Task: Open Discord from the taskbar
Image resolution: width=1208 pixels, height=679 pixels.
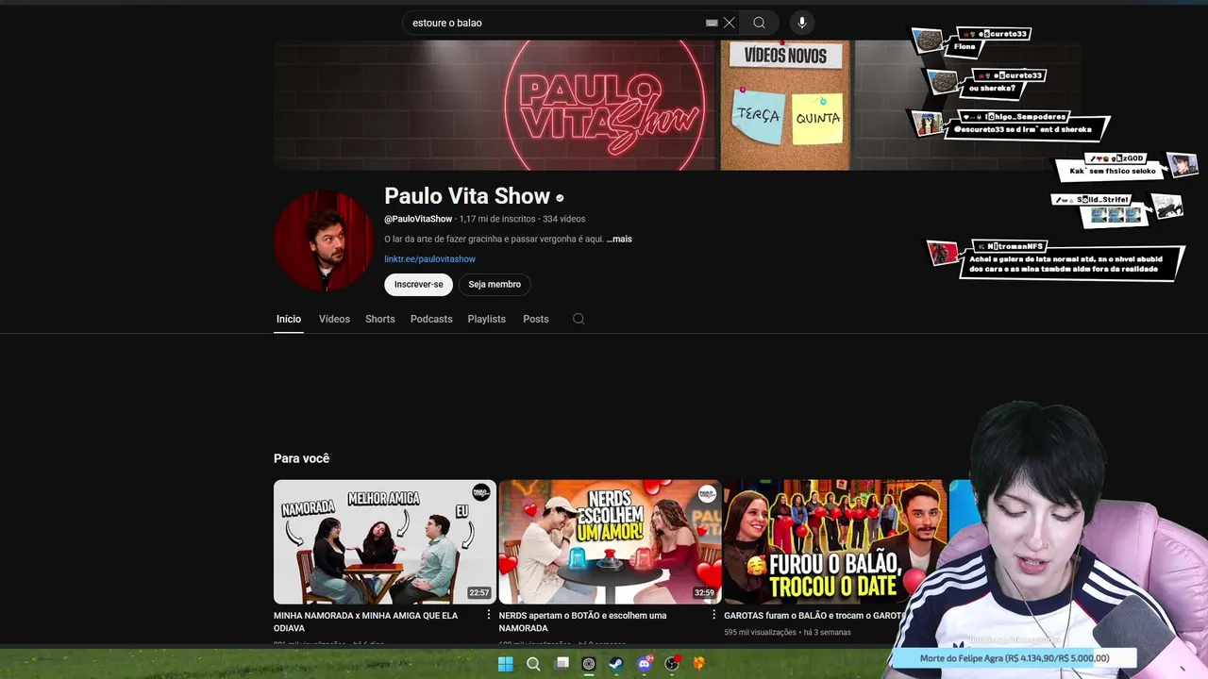Action: pyautogui.click(x=645, y=664)
